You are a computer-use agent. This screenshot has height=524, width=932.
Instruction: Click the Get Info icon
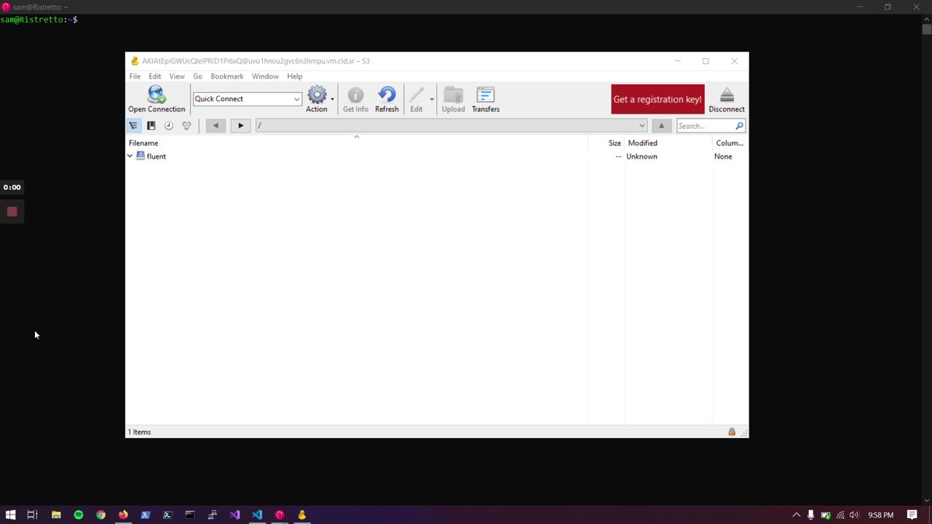[x=355, y=95]
